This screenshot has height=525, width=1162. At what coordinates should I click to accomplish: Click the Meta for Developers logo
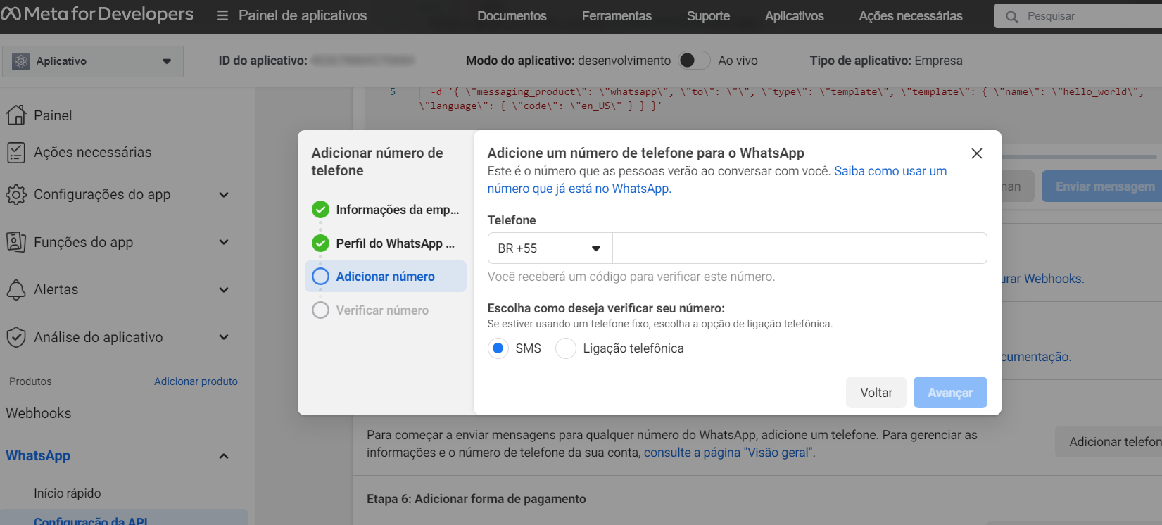pyautogui.click(x=96, y=14)
